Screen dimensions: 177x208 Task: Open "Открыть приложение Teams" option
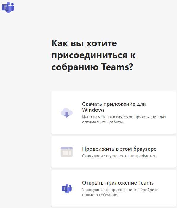(x=114, y=188)
